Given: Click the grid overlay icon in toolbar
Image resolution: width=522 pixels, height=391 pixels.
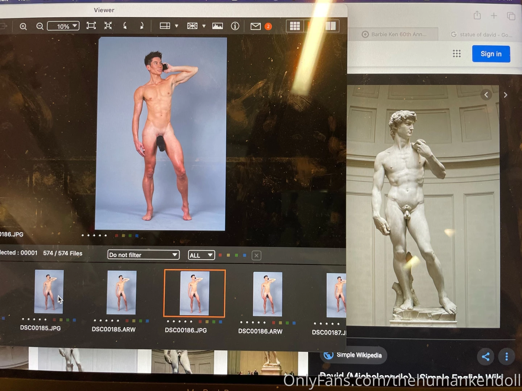Looking at the screenshot, I should [x=192, y=26].
